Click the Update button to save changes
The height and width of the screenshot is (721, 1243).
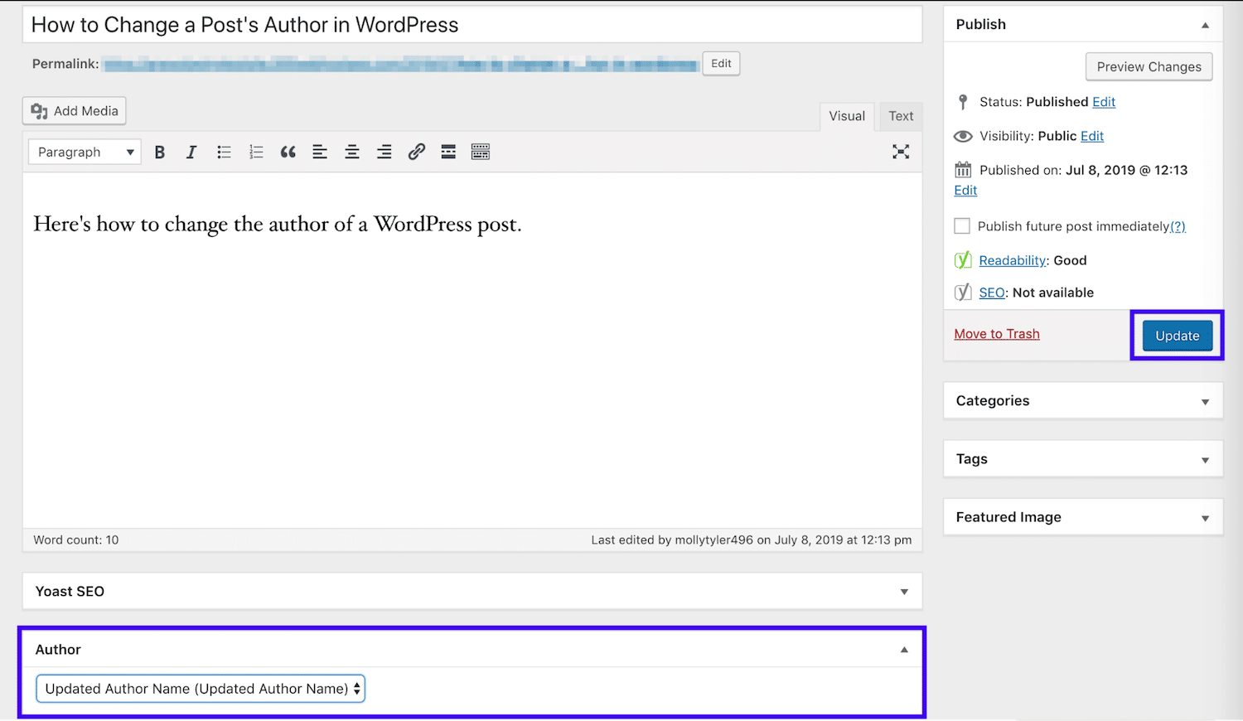pos(1177,335)
